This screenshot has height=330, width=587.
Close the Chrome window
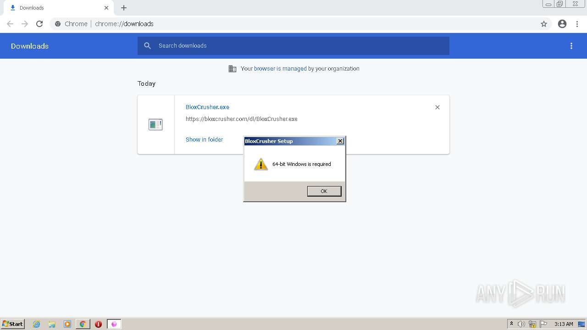(575, 4)
